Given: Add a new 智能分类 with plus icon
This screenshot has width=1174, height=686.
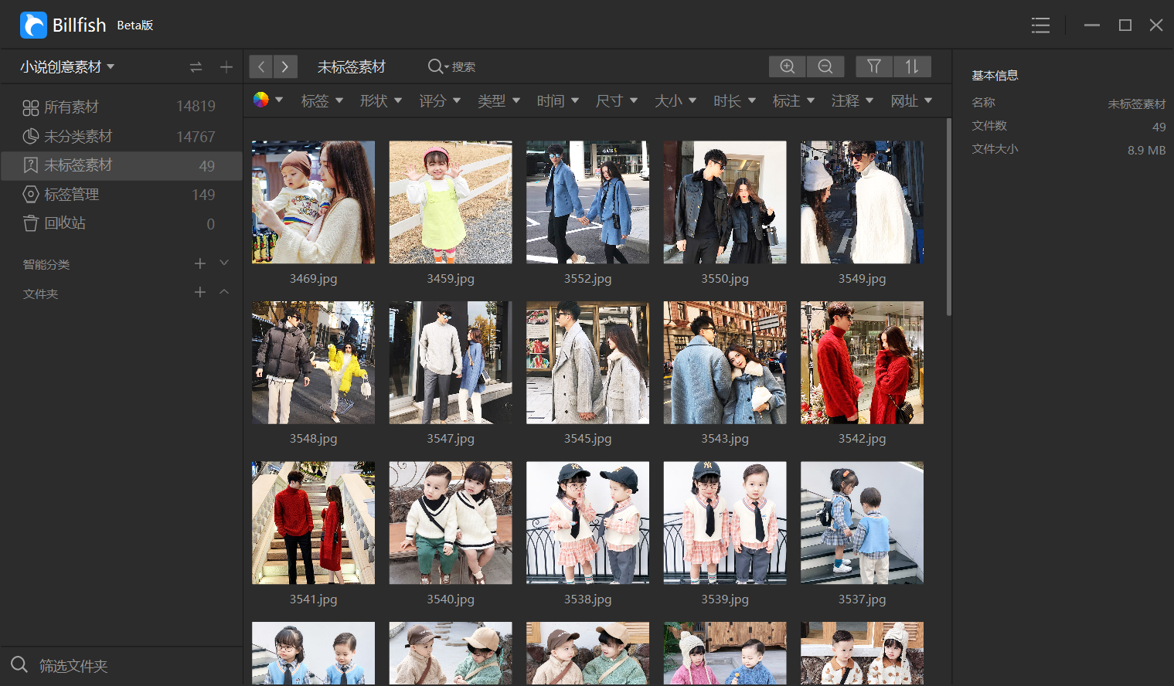Looking at the screenshot, I should point(200,263).
